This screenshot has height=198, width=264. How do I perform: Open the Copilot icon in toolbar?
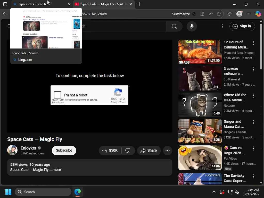[258, 14]
